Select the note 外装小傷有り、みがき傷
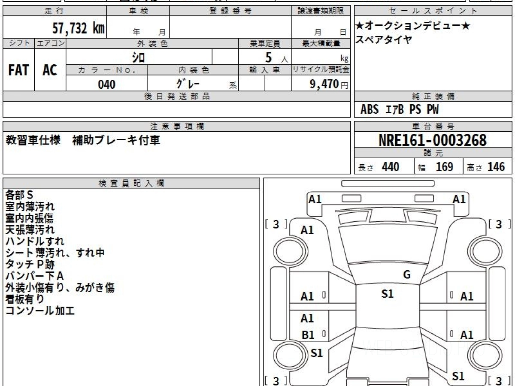This screenshot has width=515, height=386. click(60, 288)
